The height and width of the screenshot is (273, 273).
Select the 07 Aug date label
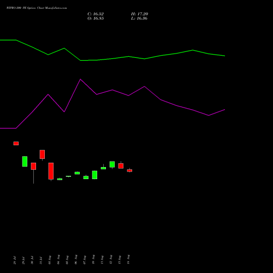pos(85,259)
